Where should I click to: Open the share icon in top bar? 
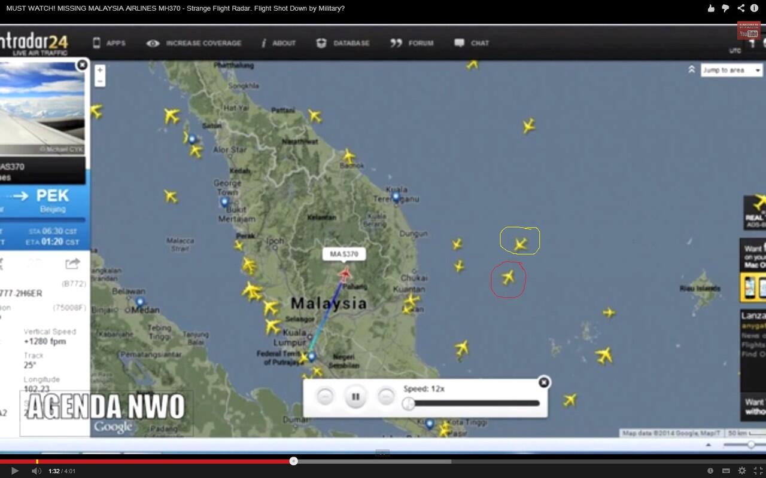[x=741, y=8]
